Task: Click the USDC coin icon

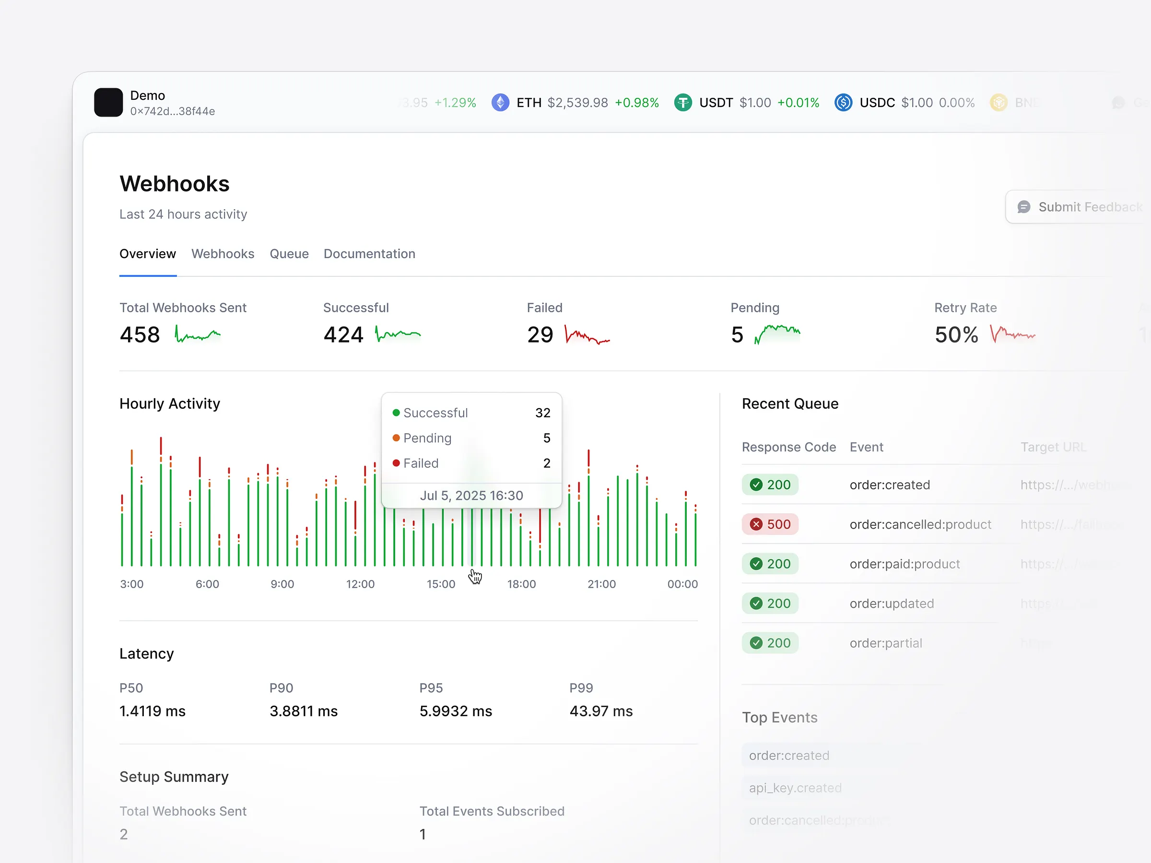Action: pyautogui.click(x=843, y=103)
